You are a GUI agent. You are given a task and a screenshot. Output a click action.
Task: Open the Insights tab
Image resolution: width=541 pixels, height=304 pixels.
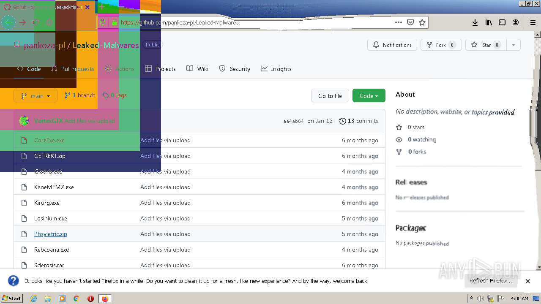[276, 69]
